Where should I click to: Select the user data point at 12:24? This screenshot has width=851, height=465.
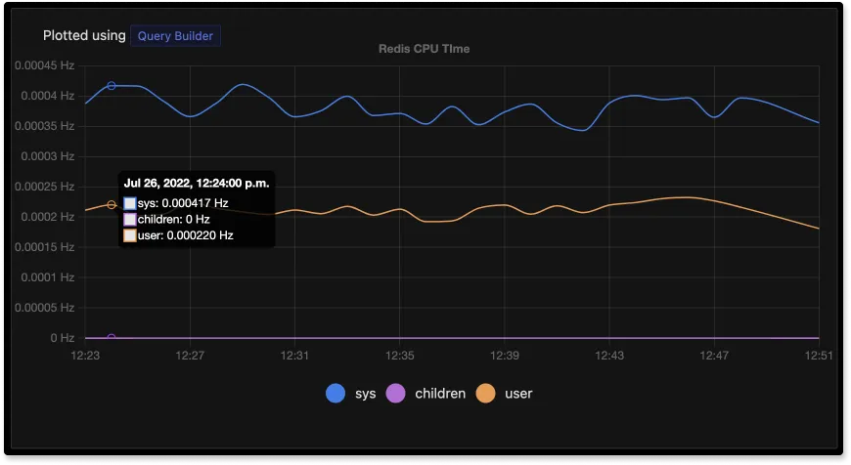coord(112,205)
